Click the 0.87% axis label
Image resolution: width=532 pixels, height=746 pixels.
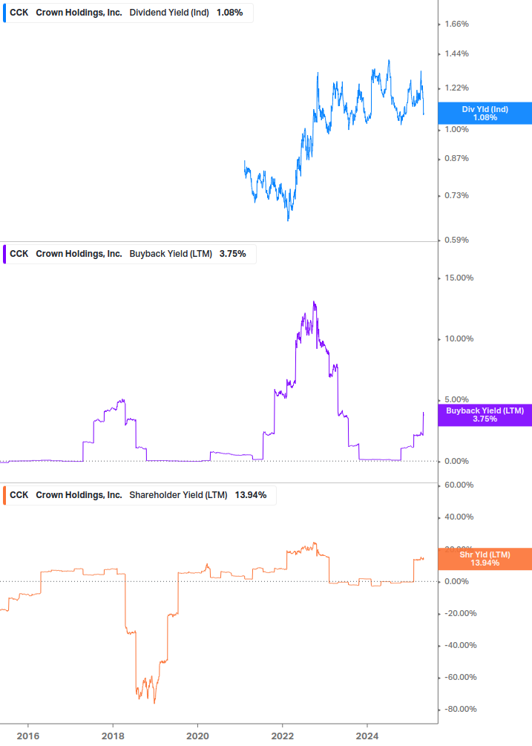coord(456,158)
